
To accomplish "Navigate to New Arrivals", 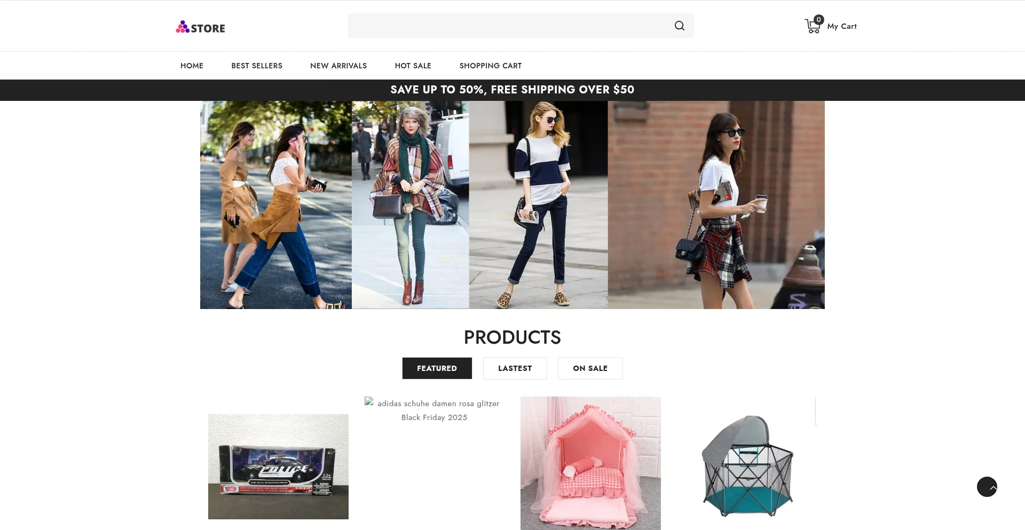I will tap(338, 66).
